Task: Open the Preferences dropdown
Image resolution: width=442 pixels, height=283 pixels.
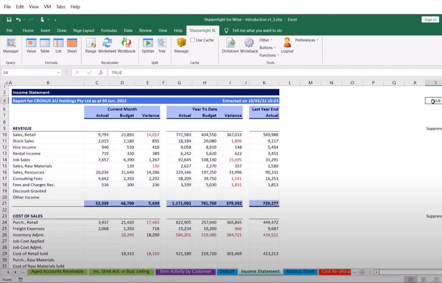Action: point(307,40)
